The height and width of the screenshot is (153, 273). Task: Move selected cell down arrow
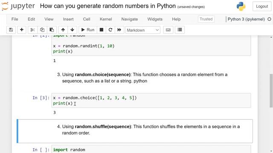[x=72, y=30]
